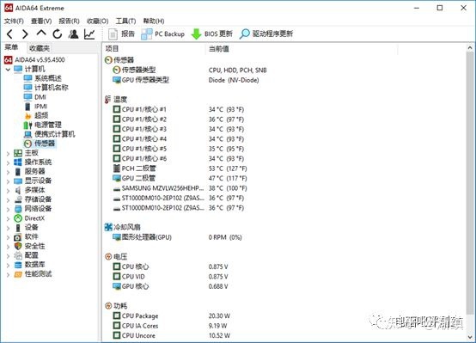Click the 项目 column header
The image size is (476, 343).
coord(154,49)
